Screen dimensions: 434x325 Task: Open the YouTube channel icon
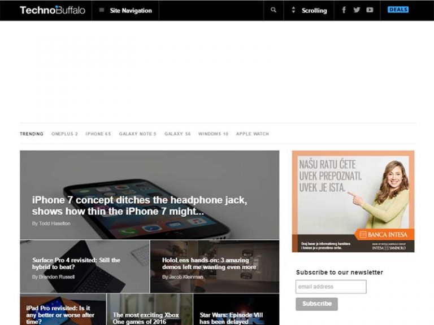click(x=370, y=10)
